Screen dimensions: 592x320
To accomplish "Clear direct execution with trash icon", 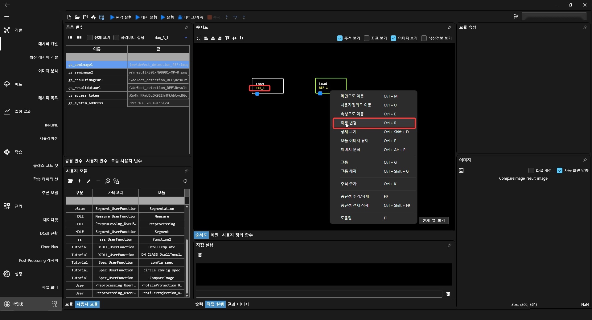I will (200, 255).
